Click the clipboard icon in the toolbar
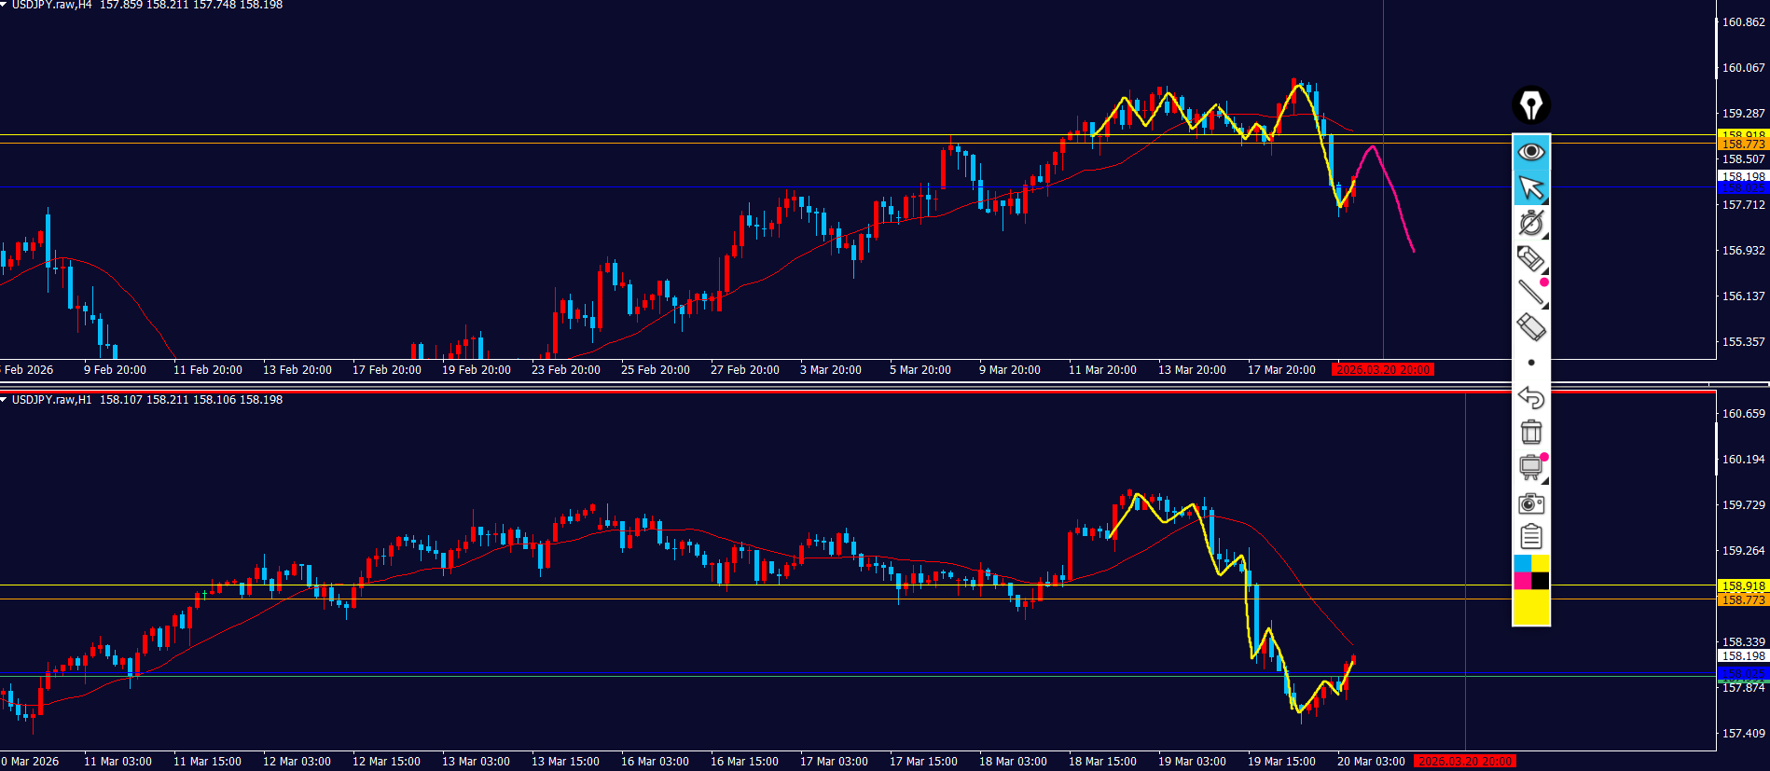The image size is (1770, 771). (1530, 537)
